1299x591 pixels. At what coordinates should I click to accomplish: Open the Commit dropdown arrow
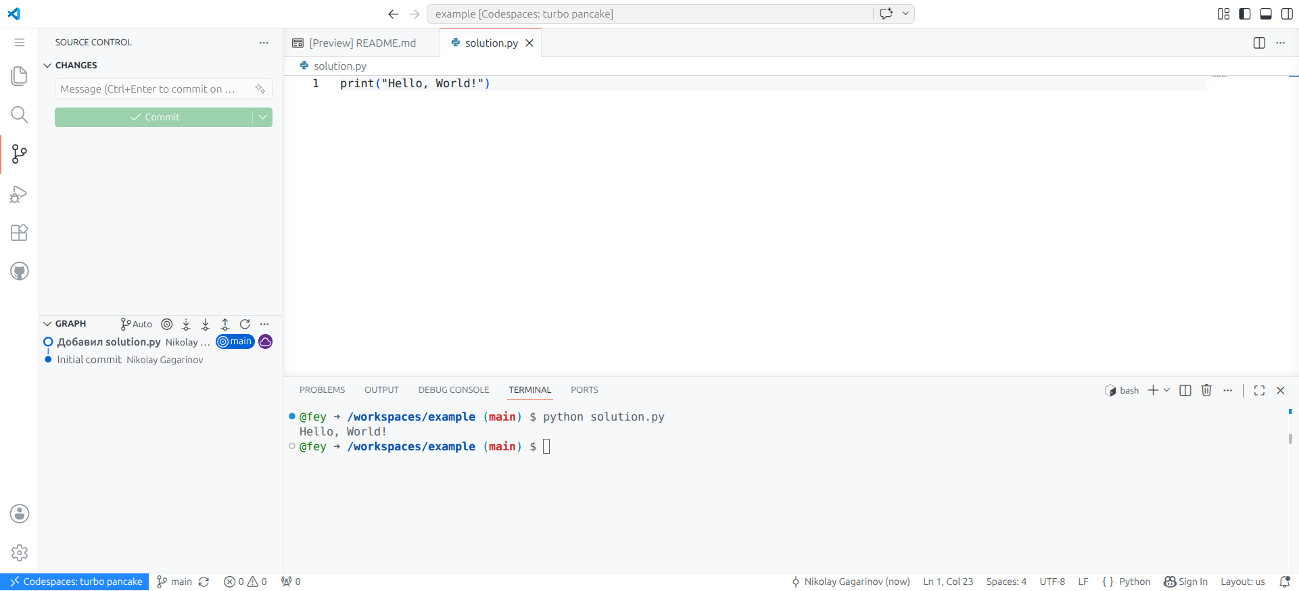pyautogui.click(x=263, y=117)
